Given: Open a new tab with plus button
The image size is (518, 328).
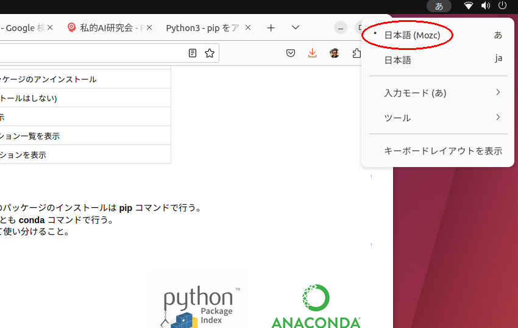Looking at the screenshot, I should (x=271, y=28).
